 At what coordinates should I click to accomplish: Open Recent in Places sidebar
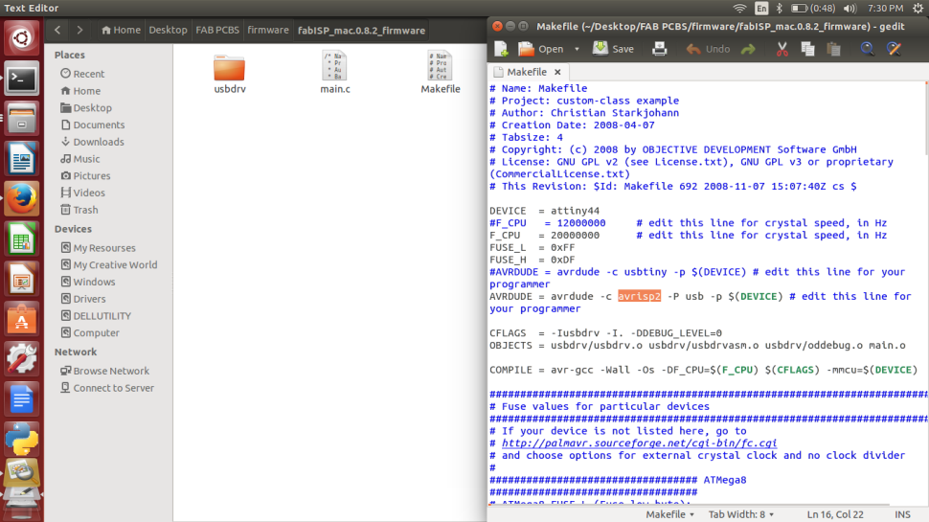coord(81,74)
